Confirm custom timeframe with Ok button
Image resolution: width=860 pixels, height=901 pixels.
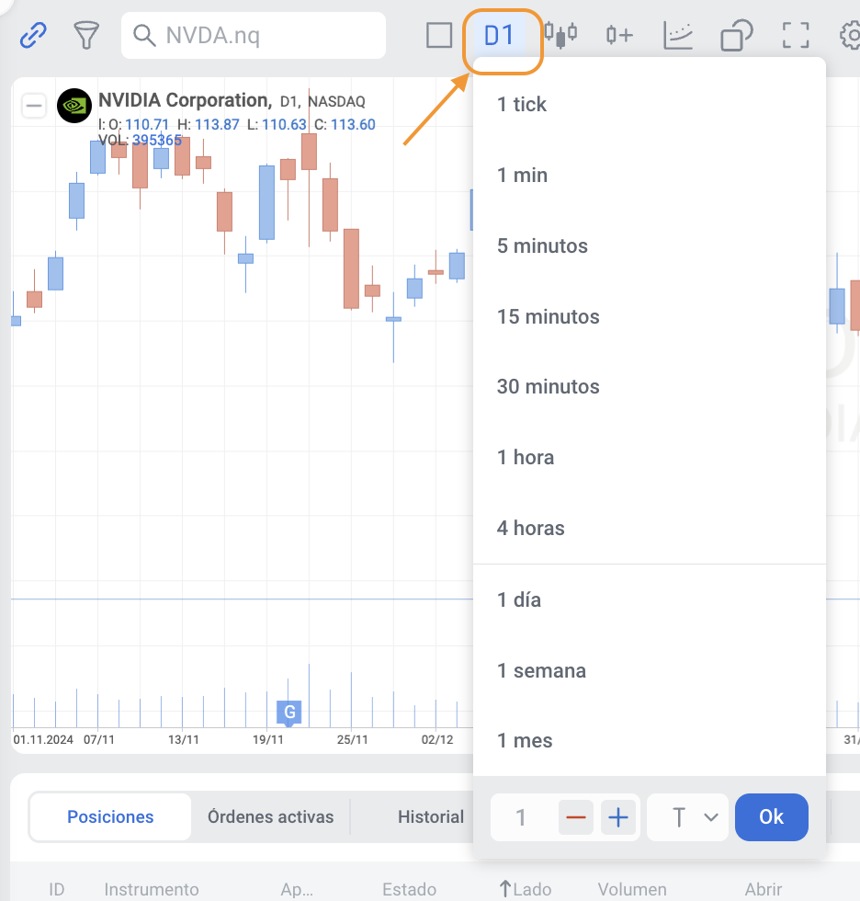[772, 817]
